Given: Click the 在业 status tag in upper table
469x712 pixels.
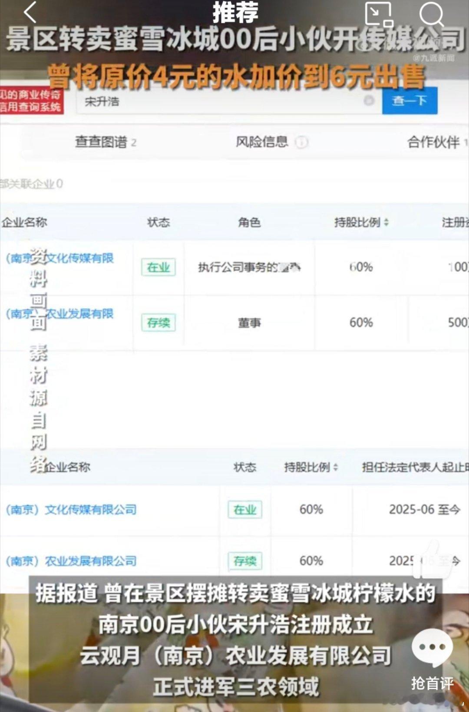Looking at the screenshot, I should 159,267.
